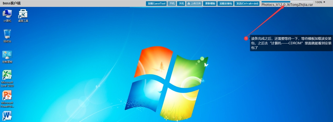Click the upload progress bar

coord(287,2)
